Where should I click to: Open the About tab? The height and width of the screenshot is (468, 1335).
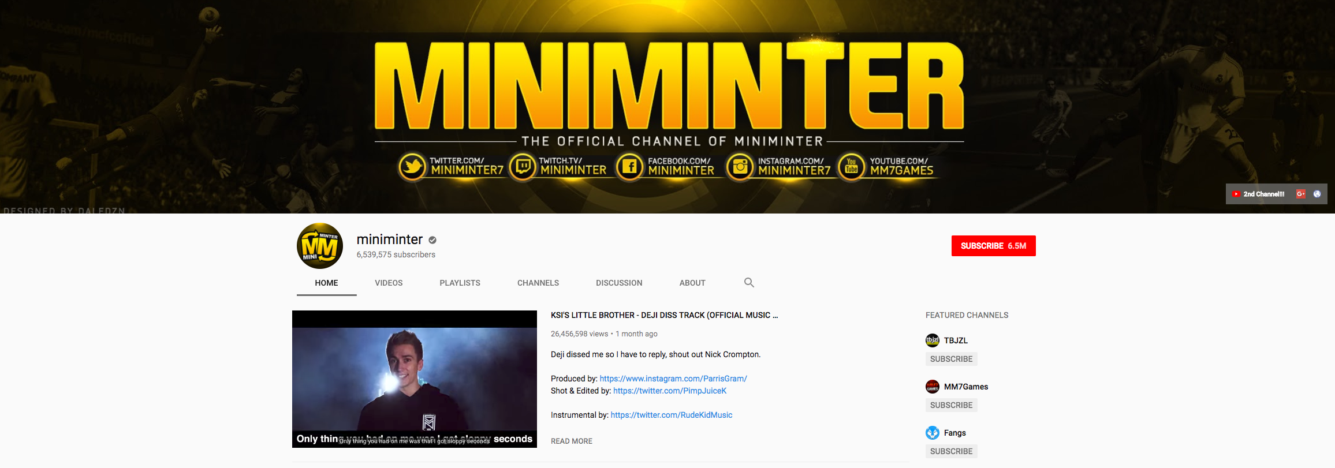[x=692, y=283]
